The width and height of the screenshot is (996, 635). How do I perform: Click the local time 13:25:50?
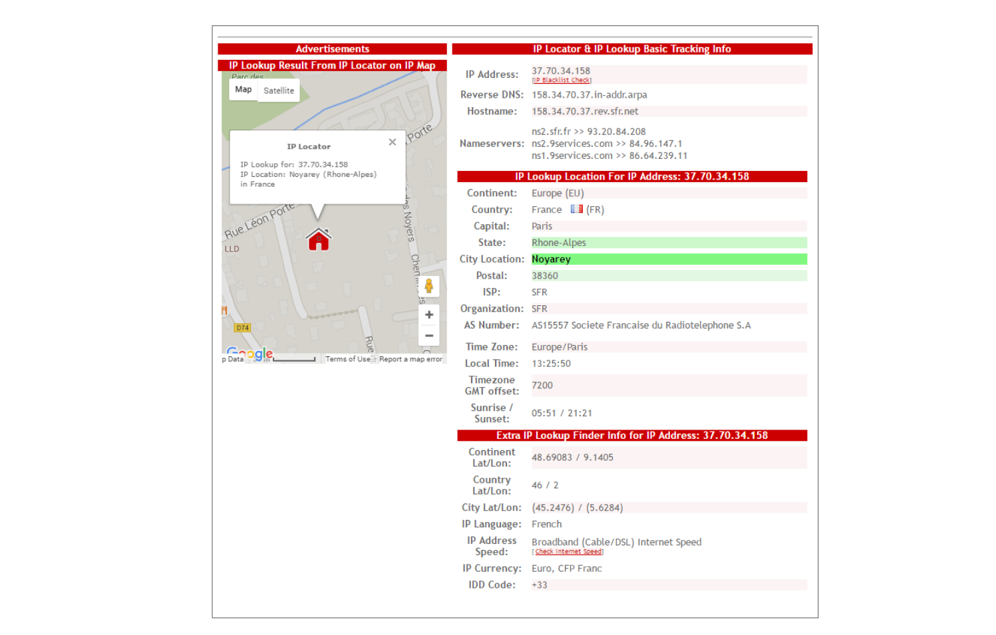point(551,364)
